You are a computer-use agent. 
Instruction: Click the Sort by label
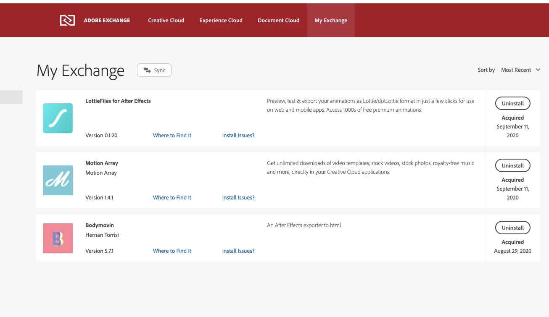coord(486,70)
